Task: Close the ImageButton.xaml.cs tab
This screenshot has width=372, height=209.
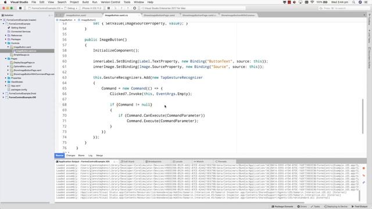Action: (139, 15)
